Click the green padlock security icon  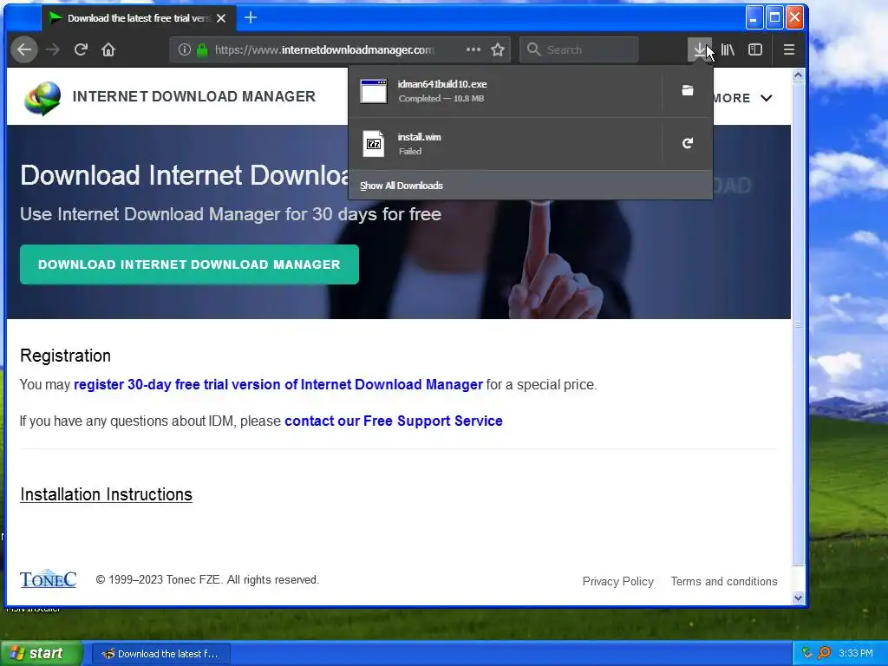coord(201,49)
